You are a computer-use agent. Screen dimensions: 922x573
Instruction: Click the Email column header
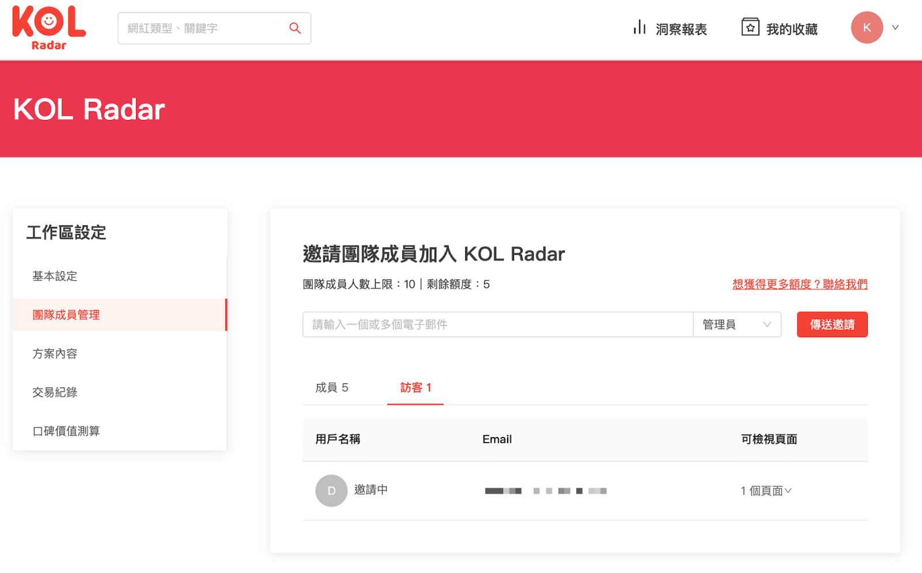(497, 439)
